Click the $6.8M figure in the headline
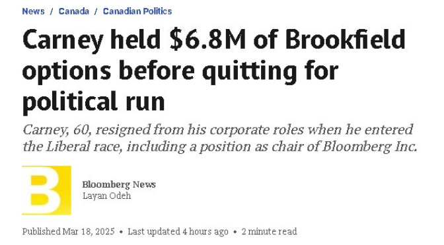 [x=207, y=40]
